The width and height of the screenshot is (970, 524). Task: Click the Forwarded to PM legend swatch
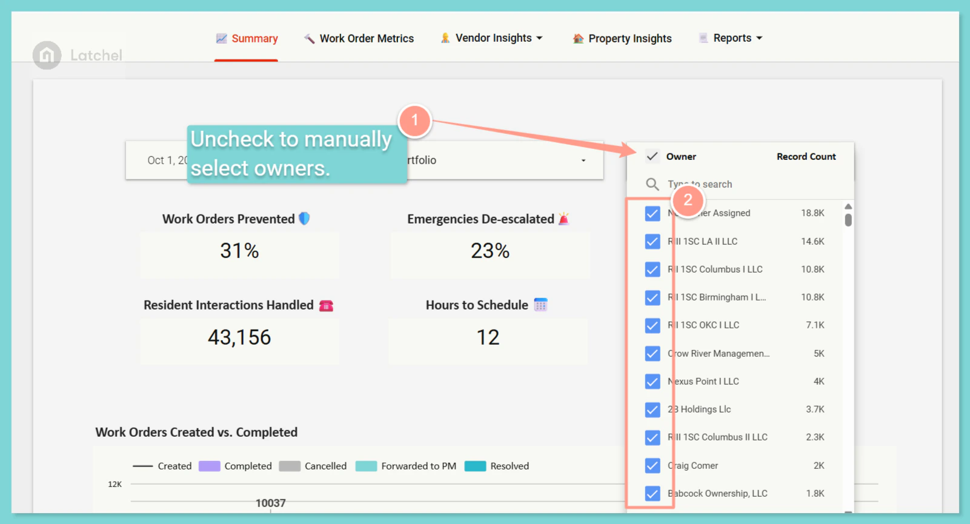click(366, 466)
